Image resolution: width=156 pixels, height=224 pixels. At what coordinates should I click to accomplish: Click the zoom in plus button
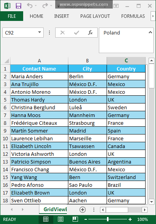pyautogui.click(x=130, y=219)
